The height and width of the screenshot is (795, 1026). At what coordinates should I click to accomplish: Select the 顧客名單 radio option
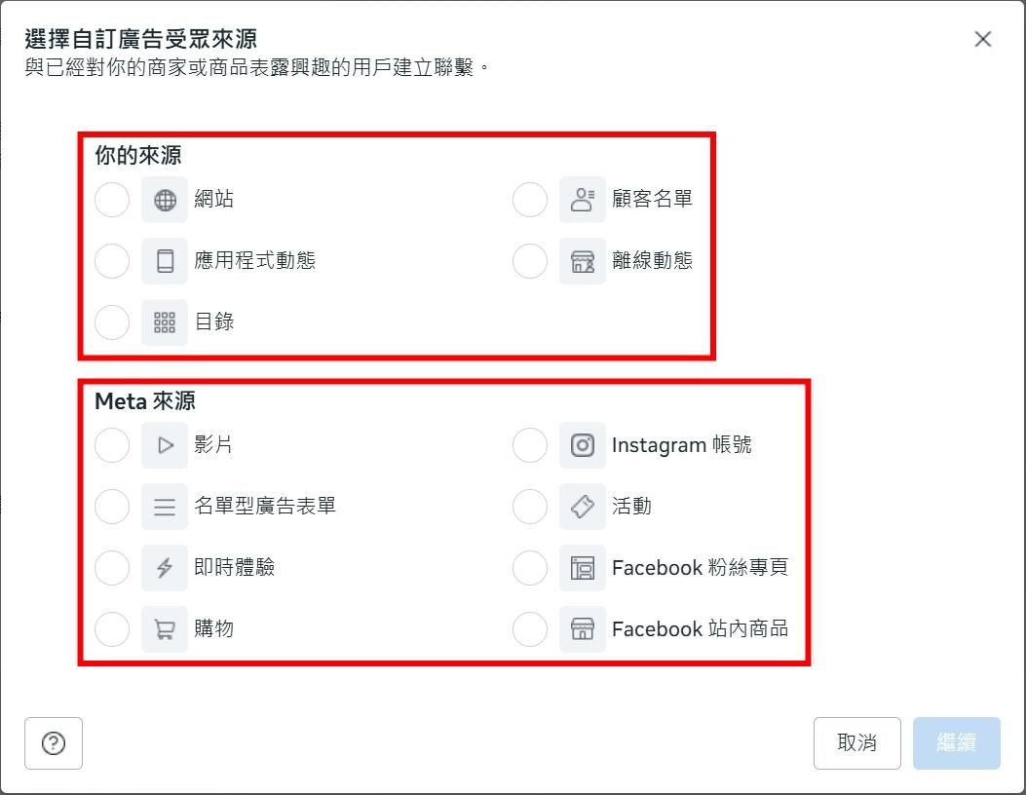[x=530, y=200]
